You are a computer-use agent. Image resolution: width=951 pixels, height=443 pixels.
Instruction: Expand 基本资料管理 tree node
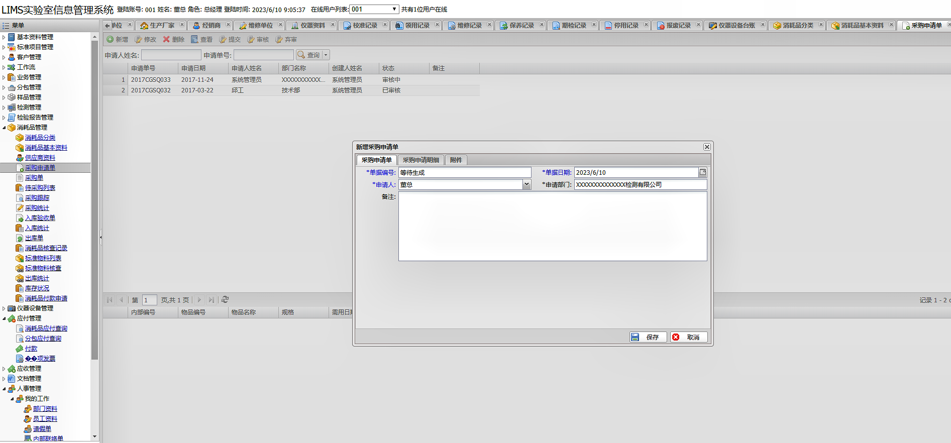pyautogui.click(x=4, y=37)
